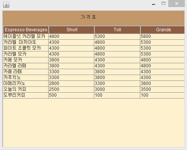The image size is (187, 150).
Task: Pick the plain 카라멜 모카 name cell
Action: [26, 54]
